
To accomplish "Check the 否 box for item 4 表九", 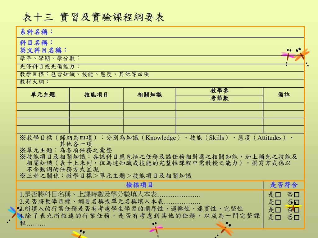I will (297, 217).
